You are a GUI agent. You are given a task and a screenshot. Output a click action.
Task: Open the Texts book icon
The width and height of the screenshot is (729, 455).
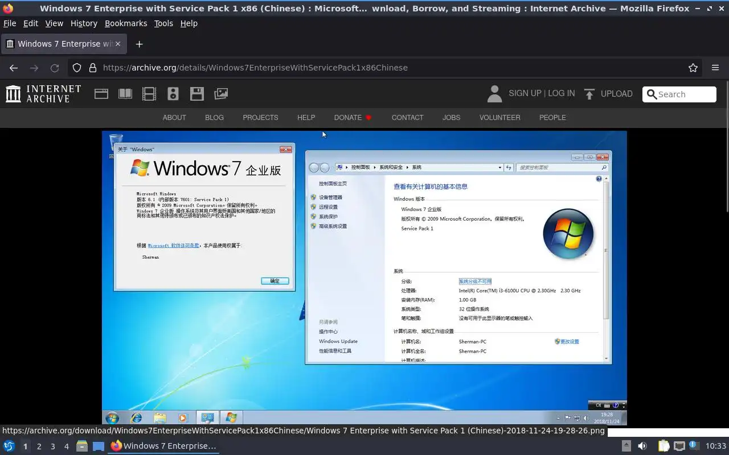tap(125, 94)
